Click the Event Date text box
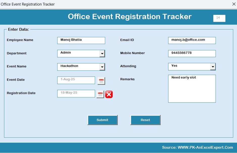The height and width of the screenshot is (153, 237). (76, 80)
